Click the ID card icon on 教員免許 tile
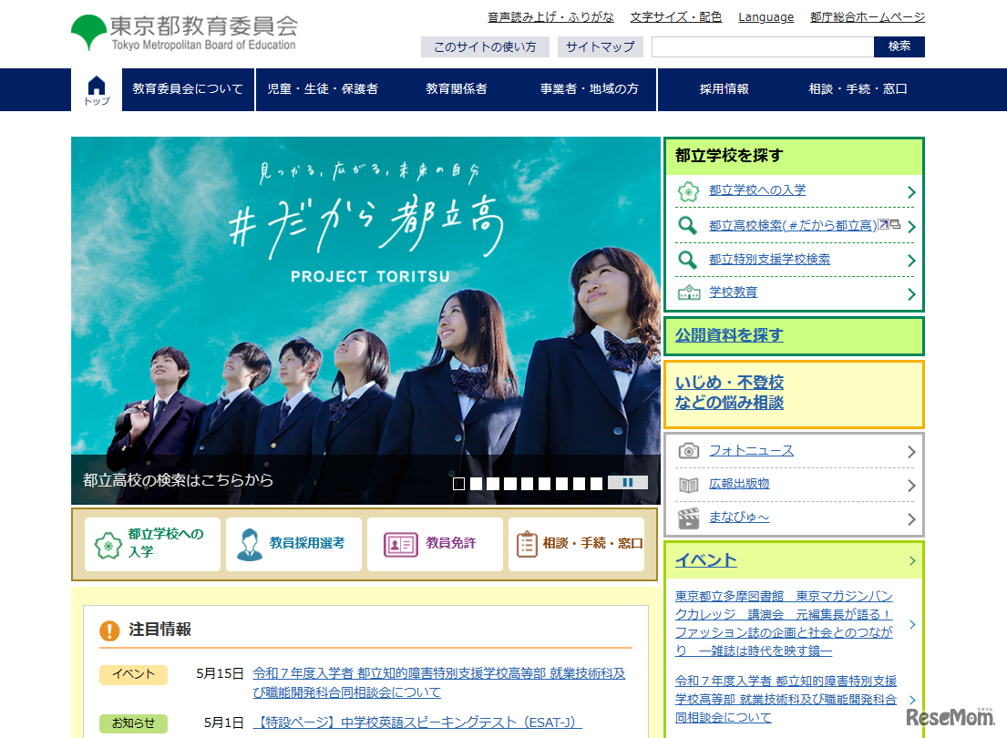1007x738 pixels. [x=400, y=544]
